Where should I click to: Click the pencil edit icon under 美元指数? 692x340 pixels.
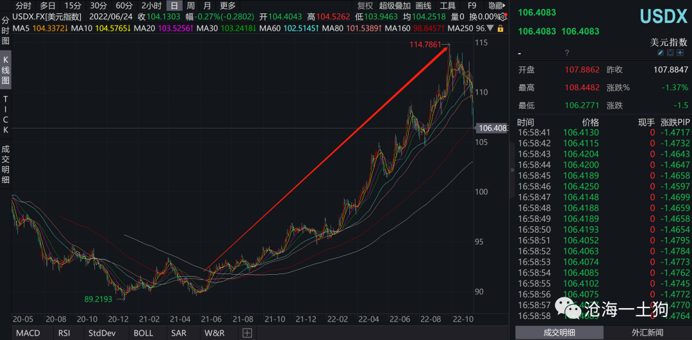click(x=661, y=53)
